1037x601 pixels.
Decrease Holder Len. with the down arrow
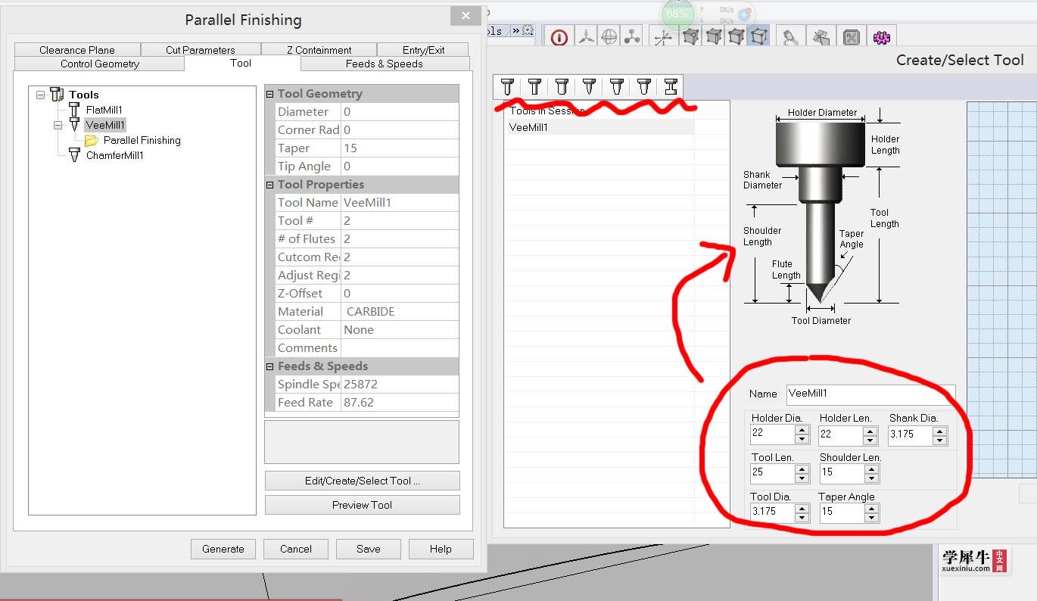(x=871, y=440)
